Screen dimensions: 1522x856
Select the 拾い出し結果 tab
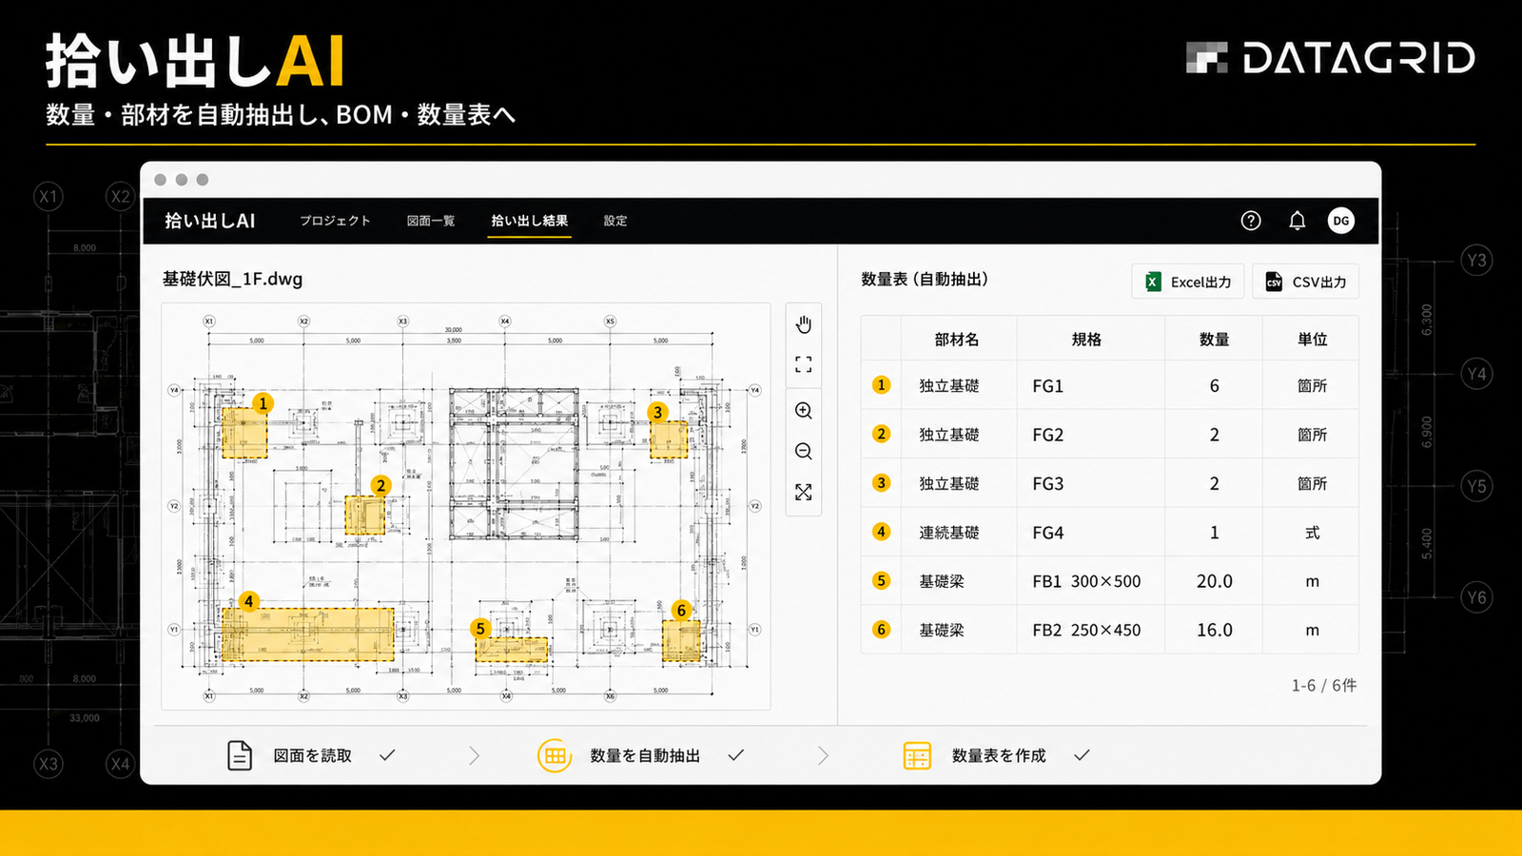[530, 221]
